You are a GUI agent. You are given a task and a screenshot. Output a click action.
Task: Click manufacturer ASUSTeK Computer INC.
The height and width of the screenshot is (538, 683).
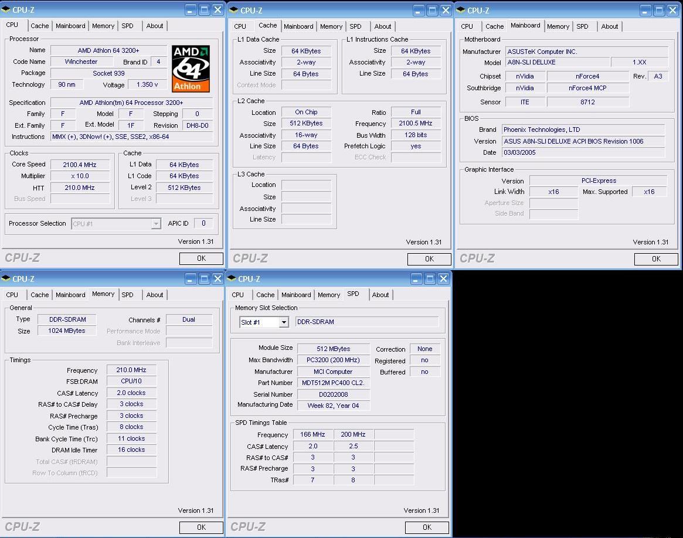586,52
